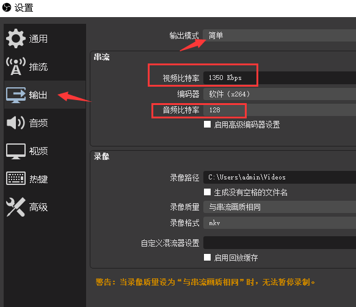This screenshot has width=356, height=307.
Task: Choose the 录像格式 mkv dropdown
Action: pos(280,223)
